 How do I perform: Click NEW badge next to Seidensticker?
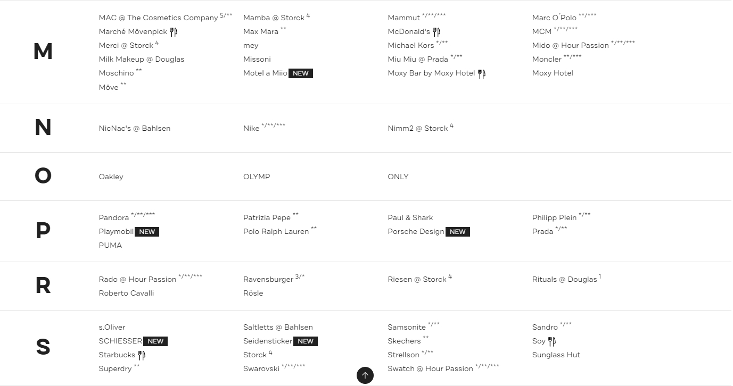[x=306, y=341]
